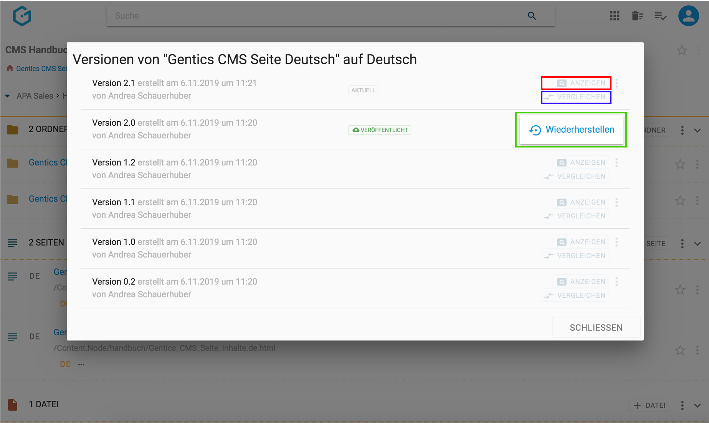Show Version 1.0 via Anzeigen
This screenshot has height=423, width=709.
pyautogui.click(x=581, y=242)
